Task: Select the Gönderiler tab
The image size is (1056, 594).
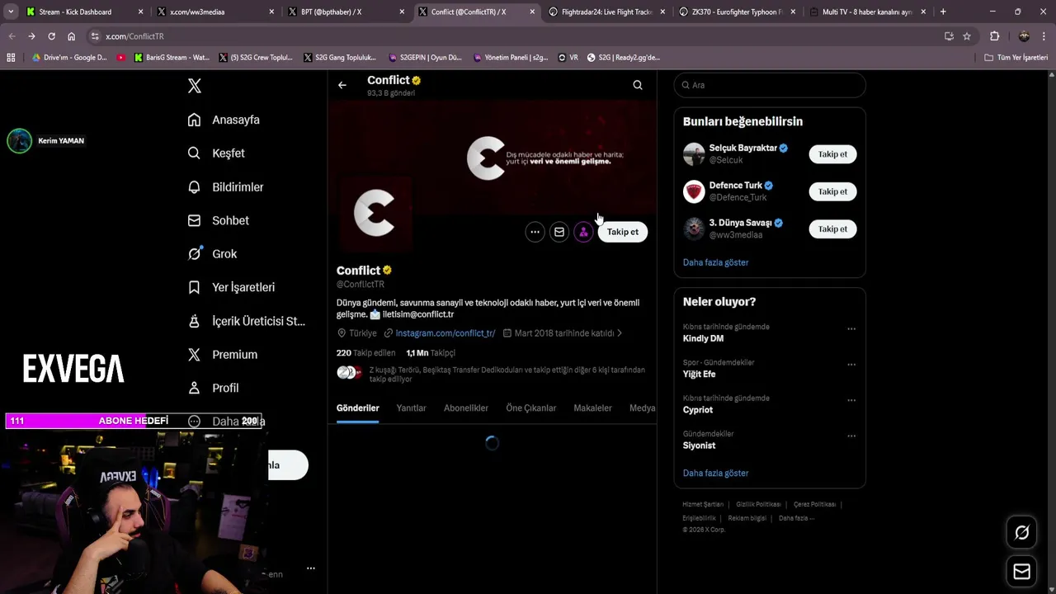Action: tap(357, 408)
